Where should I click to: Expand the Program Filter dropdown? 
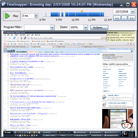pos(52,28)
